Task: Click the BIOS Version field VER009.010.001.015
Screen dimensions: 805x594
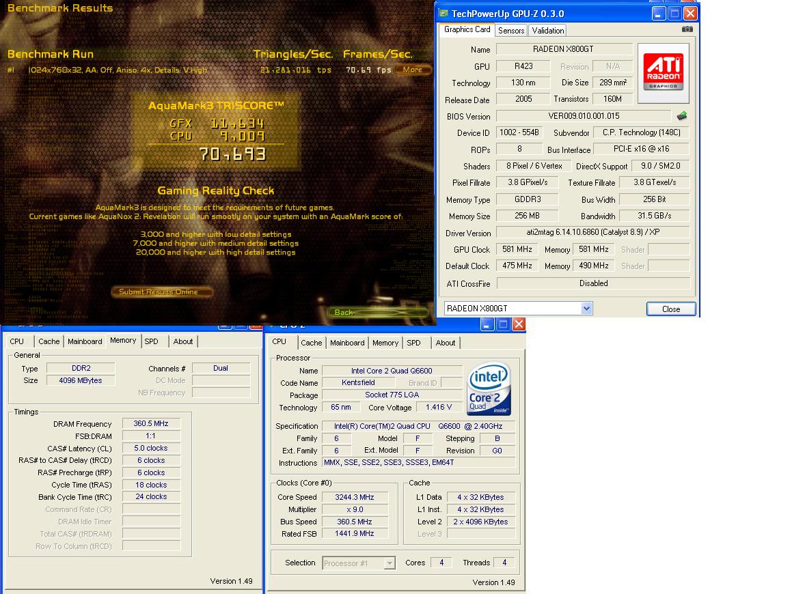Action: (584, 116)
